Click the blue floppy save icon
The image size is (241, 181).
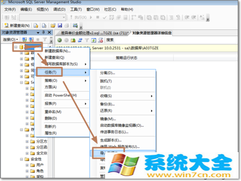click(x=60, y=25)
